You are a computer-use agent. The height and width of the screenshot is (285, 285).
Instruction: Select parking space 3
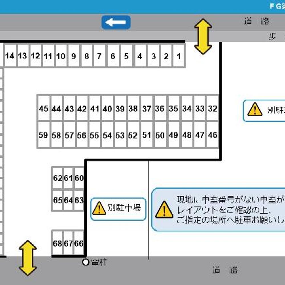(x=153, y=56)
